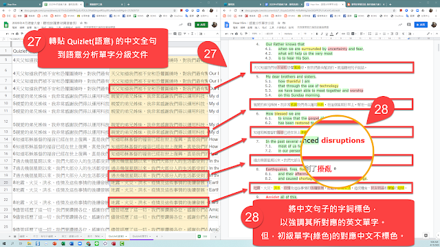Click the Add sheet plus button
Screen dimensions: 440x247
pyautogui.click(x=10, y=236)
